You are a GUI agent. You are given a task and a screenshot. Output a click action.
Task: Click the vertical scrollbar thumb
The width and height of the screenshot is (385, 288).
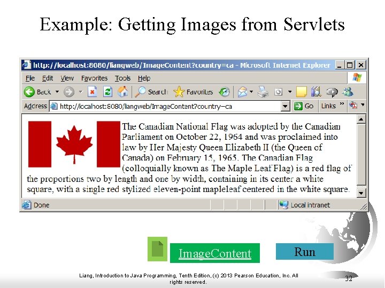click(361, 154)
